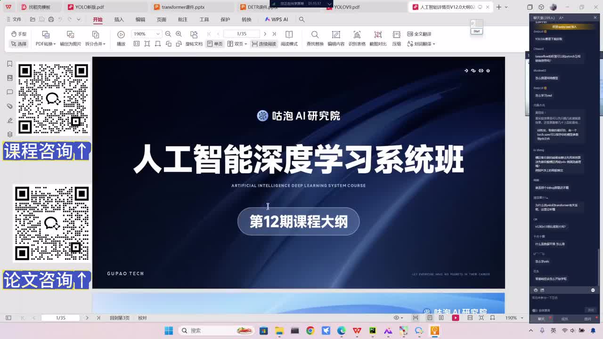603x339 pixels.
Task: Click the print icon in quick access
Action: point(51,19)
